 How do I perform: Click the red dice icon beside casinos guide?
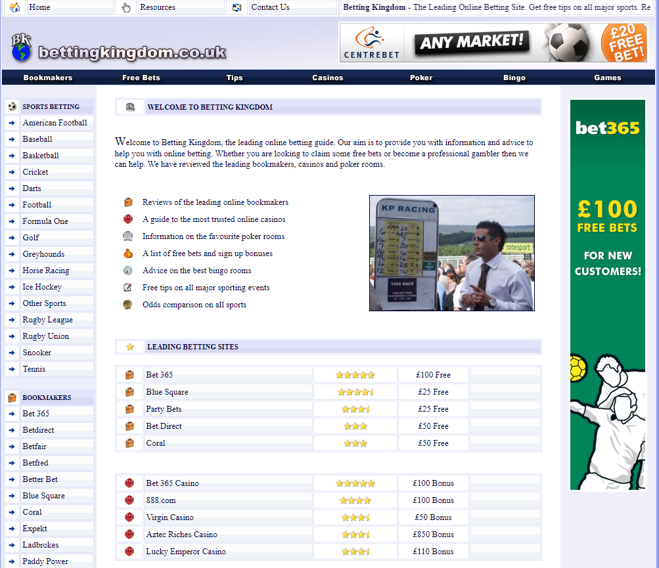coord(128,219)
